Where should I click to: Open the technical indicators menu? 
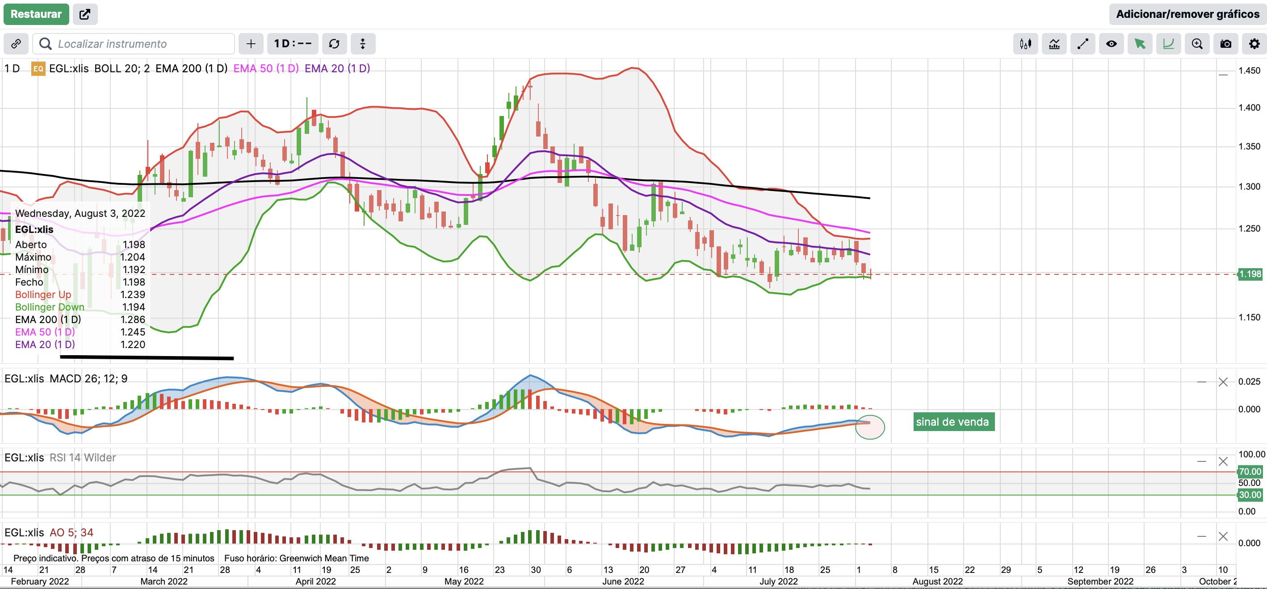pos(1054,44)
